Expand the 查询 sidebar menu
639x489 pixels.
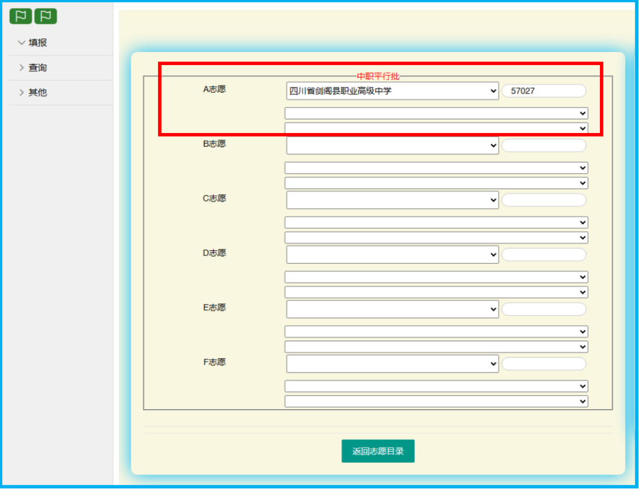tap(33, 68)
